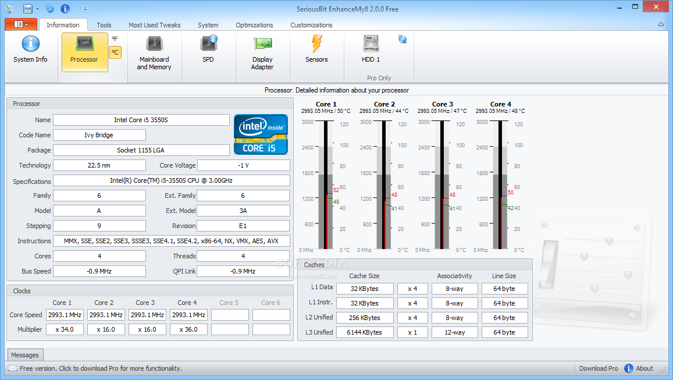
Task: Select the Processor icon in ribbon
Action: (x=84, y=52)
